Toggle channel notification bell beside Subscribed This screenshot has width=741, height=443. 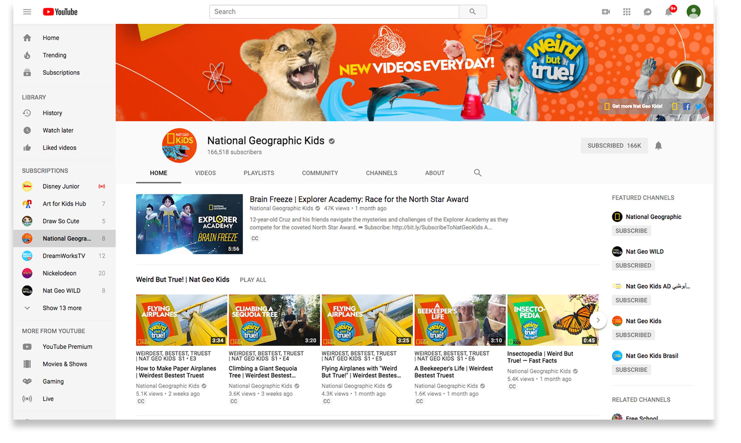tap(659, 146)
